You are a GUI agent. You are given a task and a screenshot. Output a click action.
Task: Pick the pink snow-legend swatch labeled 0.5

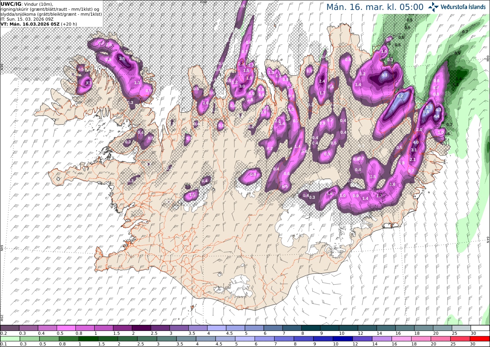[66, 328]
